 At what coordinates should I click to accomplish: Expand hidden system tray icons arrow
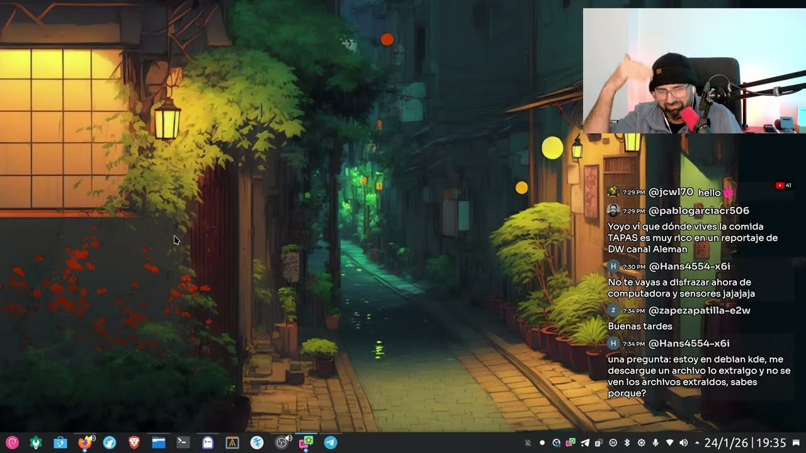(x=697, y=443)
